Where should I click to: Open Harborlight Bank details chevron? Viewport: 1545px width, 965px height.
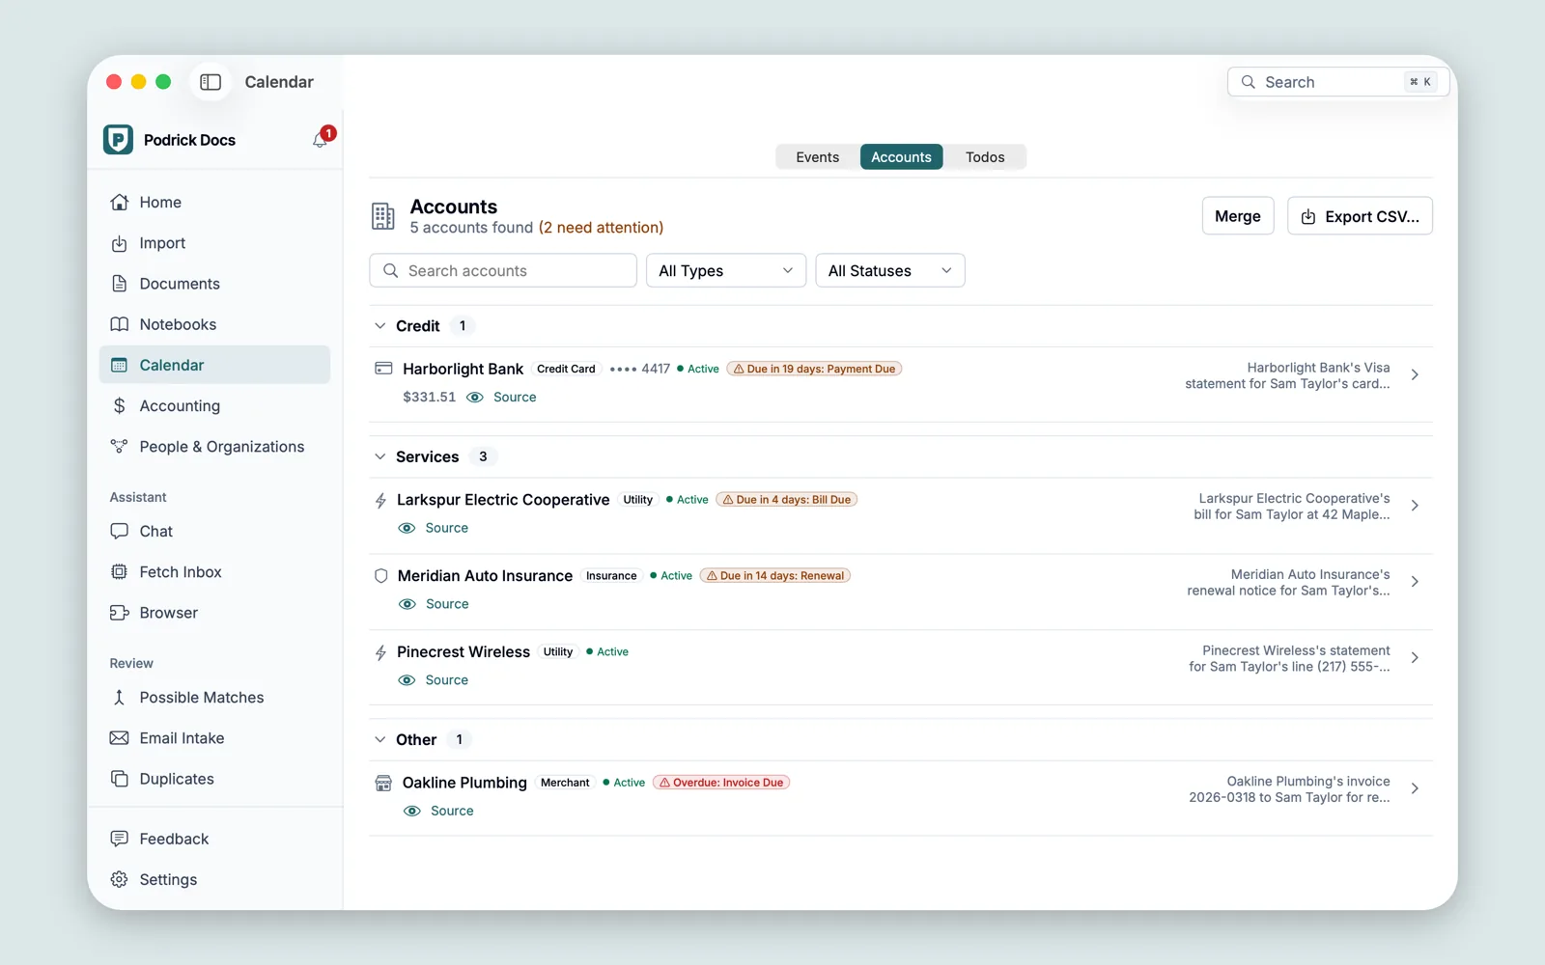(x=1415, y=375)
